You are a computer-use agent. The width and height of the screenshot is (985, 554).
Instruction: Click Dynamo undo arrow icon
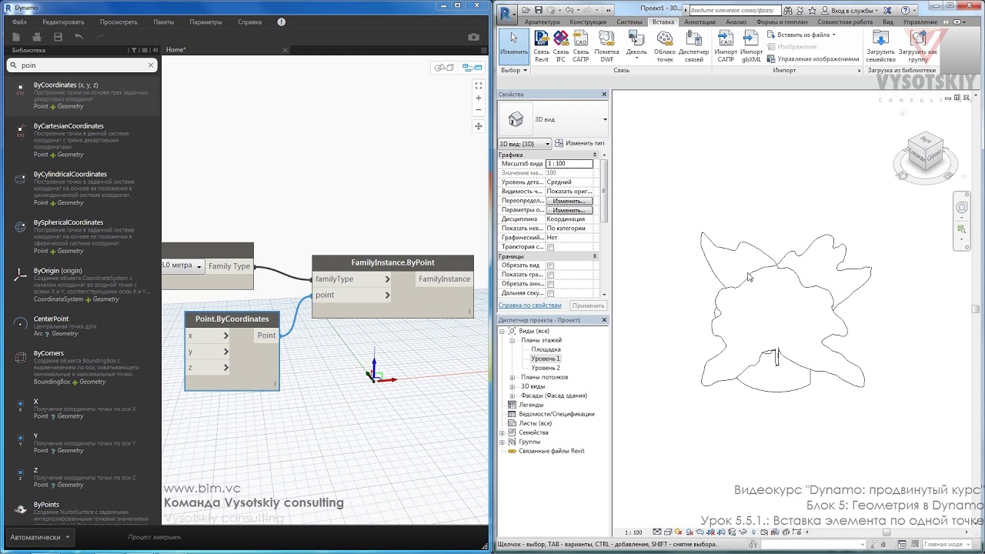[78, 37]
